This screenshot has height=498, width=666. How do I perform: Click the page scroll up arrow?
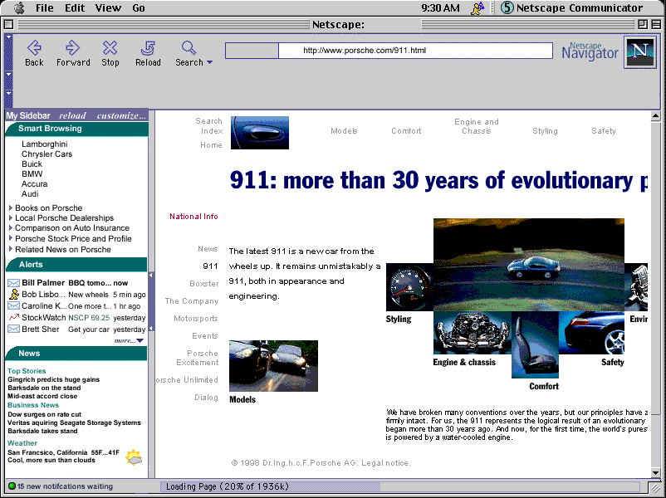[x=655, y=115]
